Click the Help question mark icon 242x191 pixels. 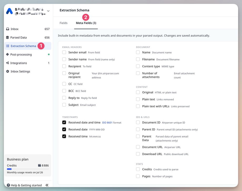point(8,185)
